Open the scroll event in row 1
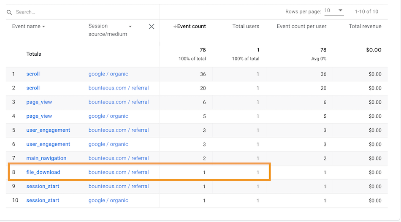Screen dimensions: 401x222 click(x=33, y=74)
